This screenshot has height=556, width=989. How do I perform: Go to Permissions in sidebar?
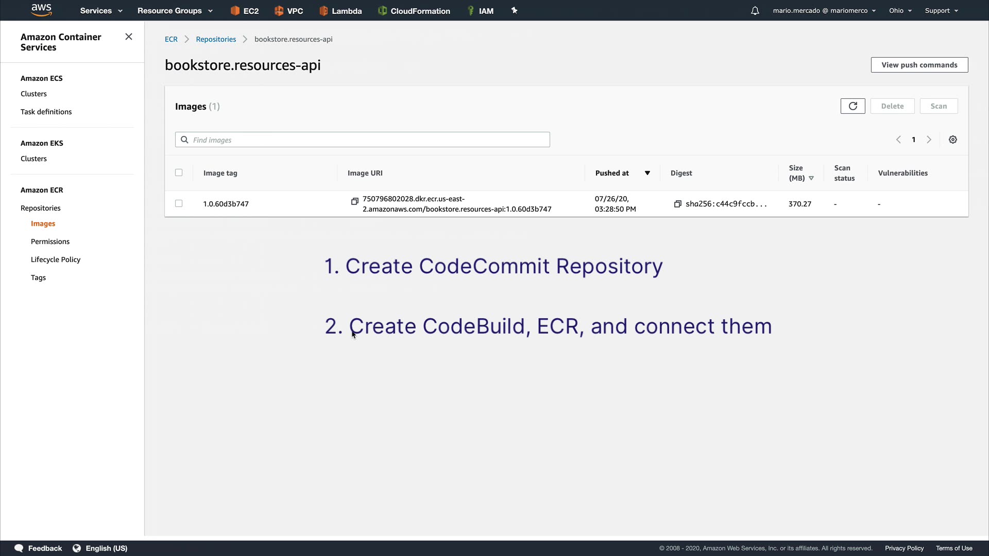pyautogui.click(x=50, y=241)
